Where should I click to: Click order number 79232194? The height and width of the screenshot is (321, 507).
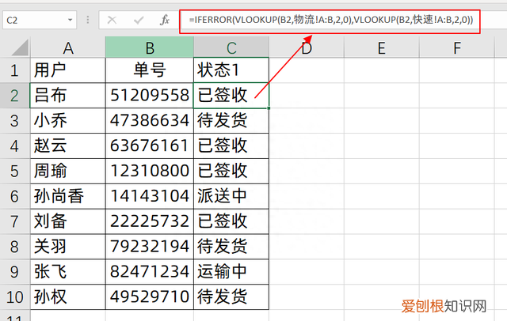150,247
